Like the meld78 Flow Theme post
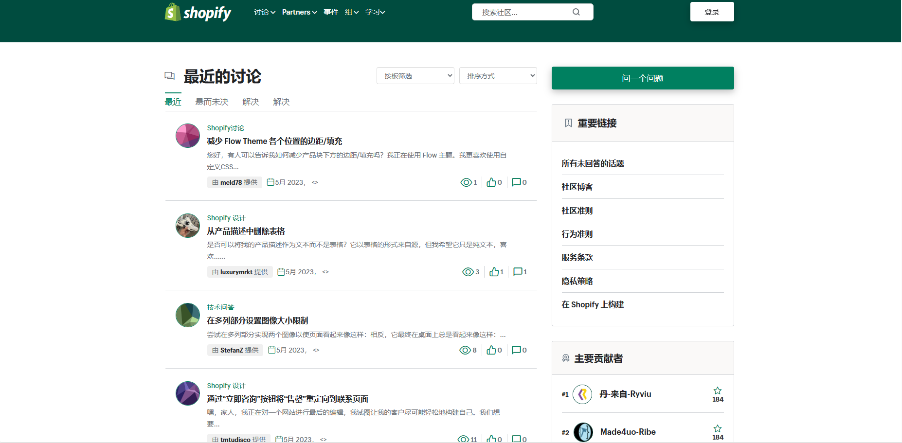902x443 pixels. click(491, 182)
